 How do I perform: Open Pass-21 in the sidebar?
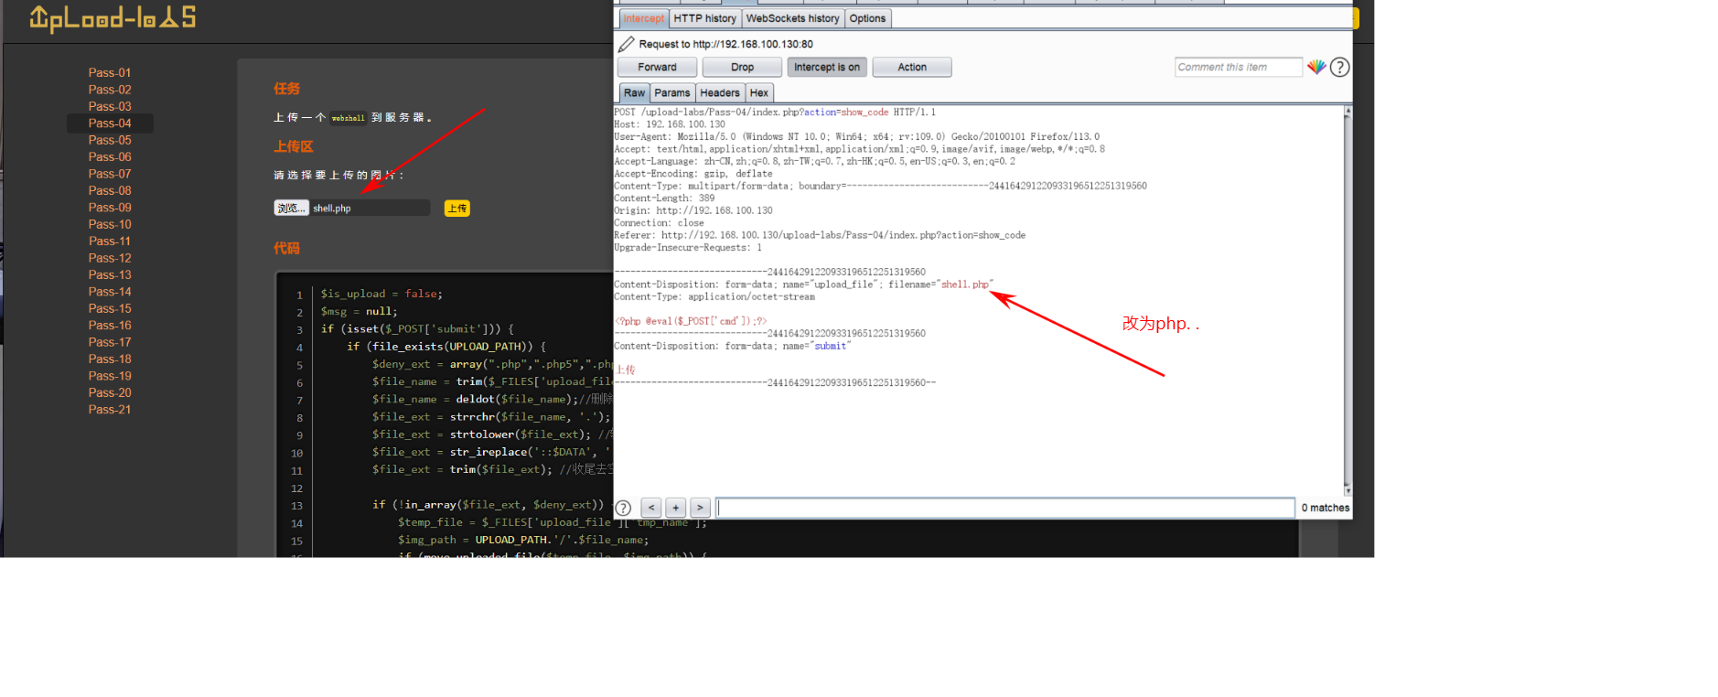click(x=110, y=409)
